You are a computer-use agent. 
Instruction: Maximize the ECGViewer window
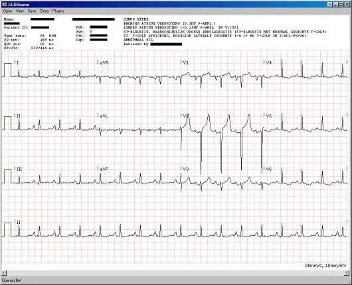341,4
